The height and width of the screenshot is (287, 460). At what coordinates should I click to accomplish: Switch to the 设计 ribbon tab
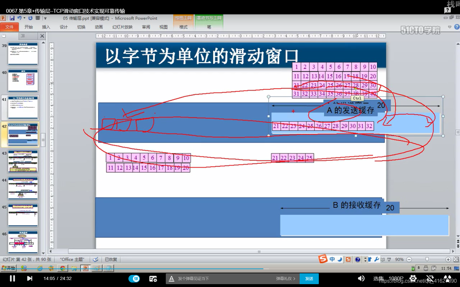[x=64, y=27]
